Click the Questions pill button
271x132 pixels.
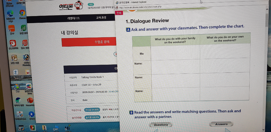(x=161, y=125)
